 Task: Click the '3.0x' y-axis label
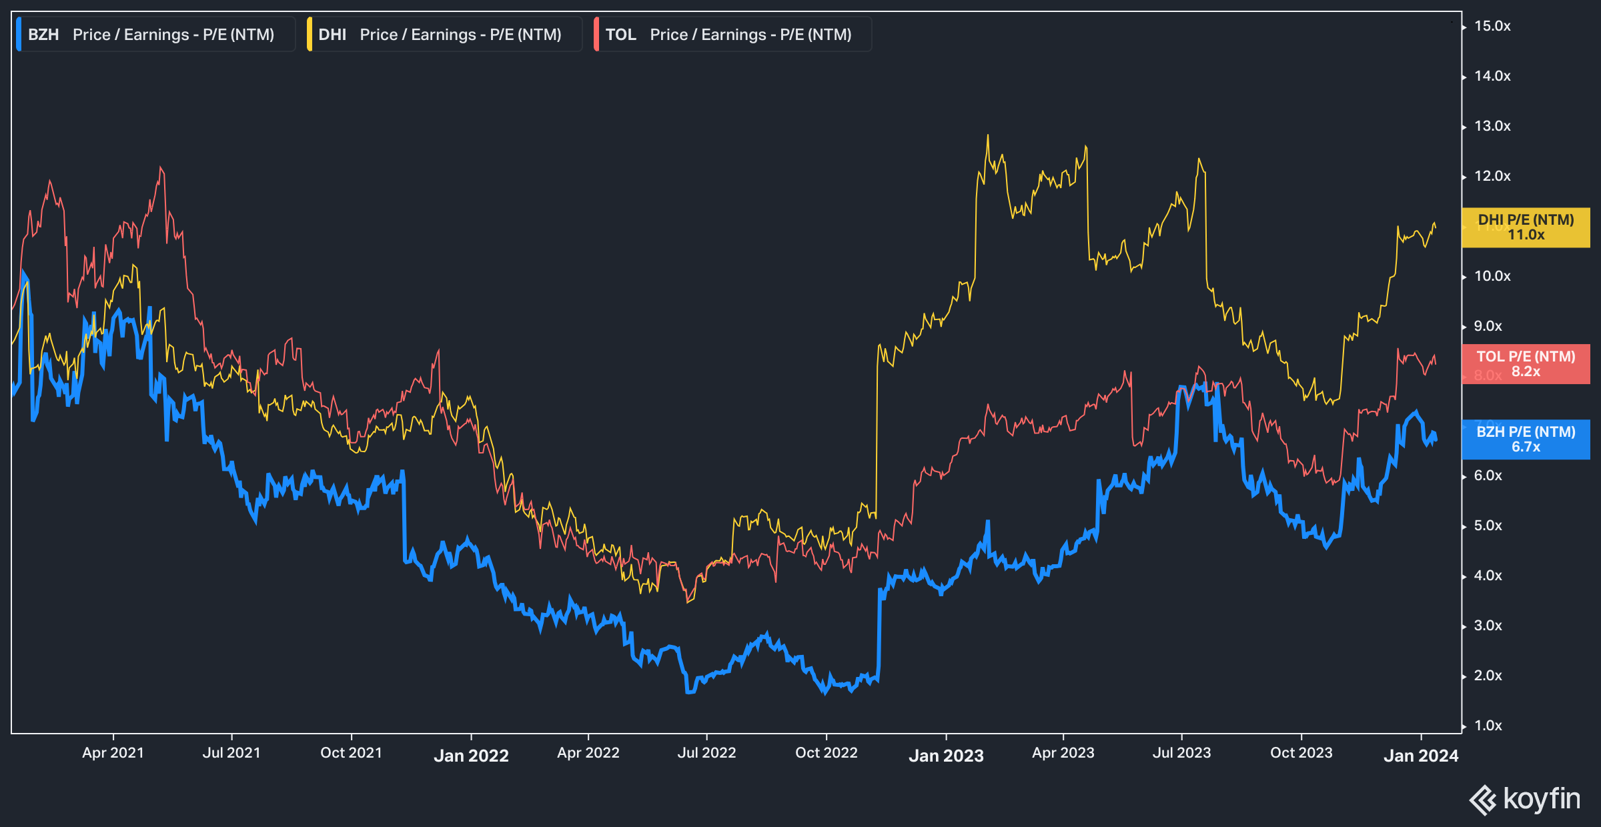1488,626
